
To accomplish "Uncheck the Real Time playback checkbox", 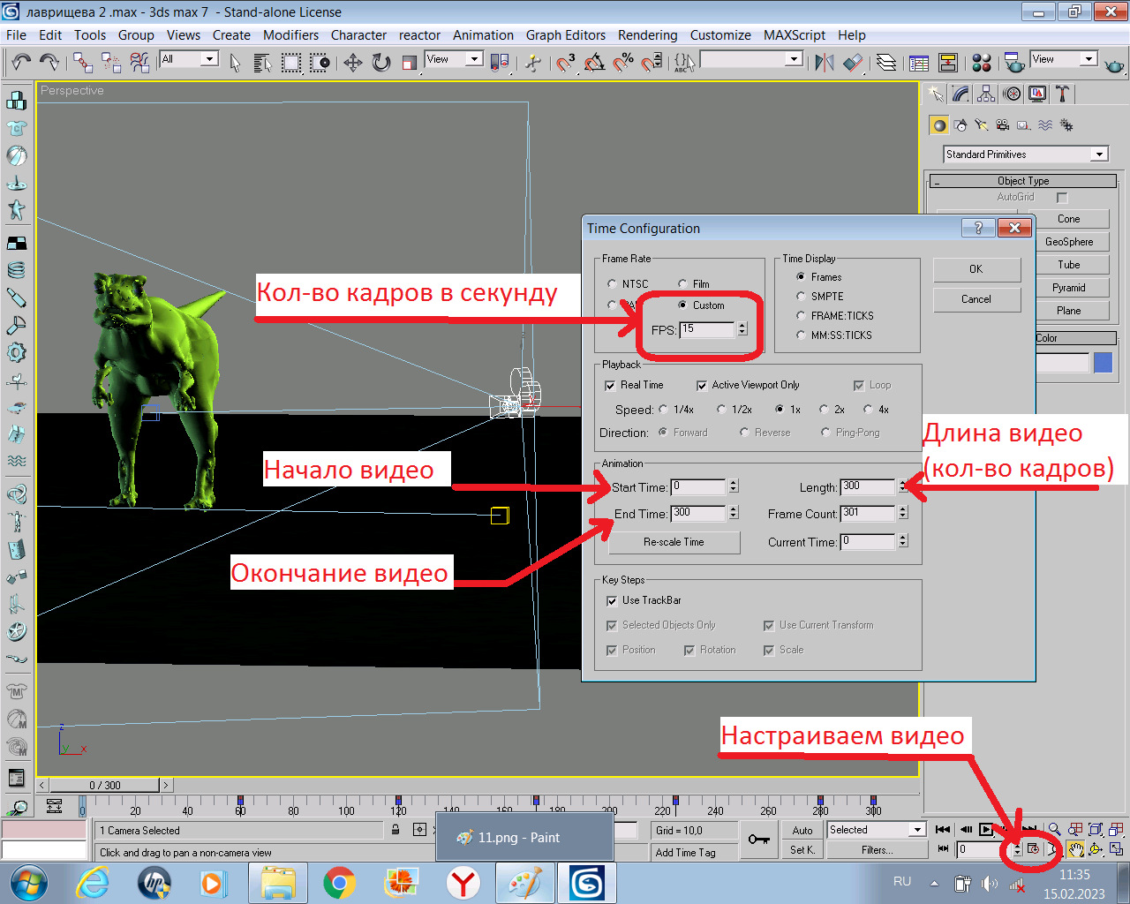I will tap(610, 386).
